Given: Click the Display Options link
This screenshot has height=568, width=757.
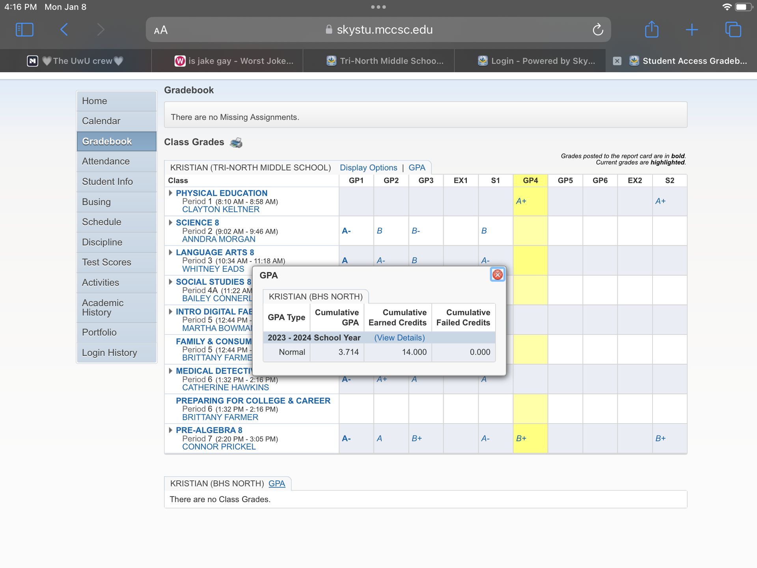Looking at the screenshot, I should click(368, 168).
